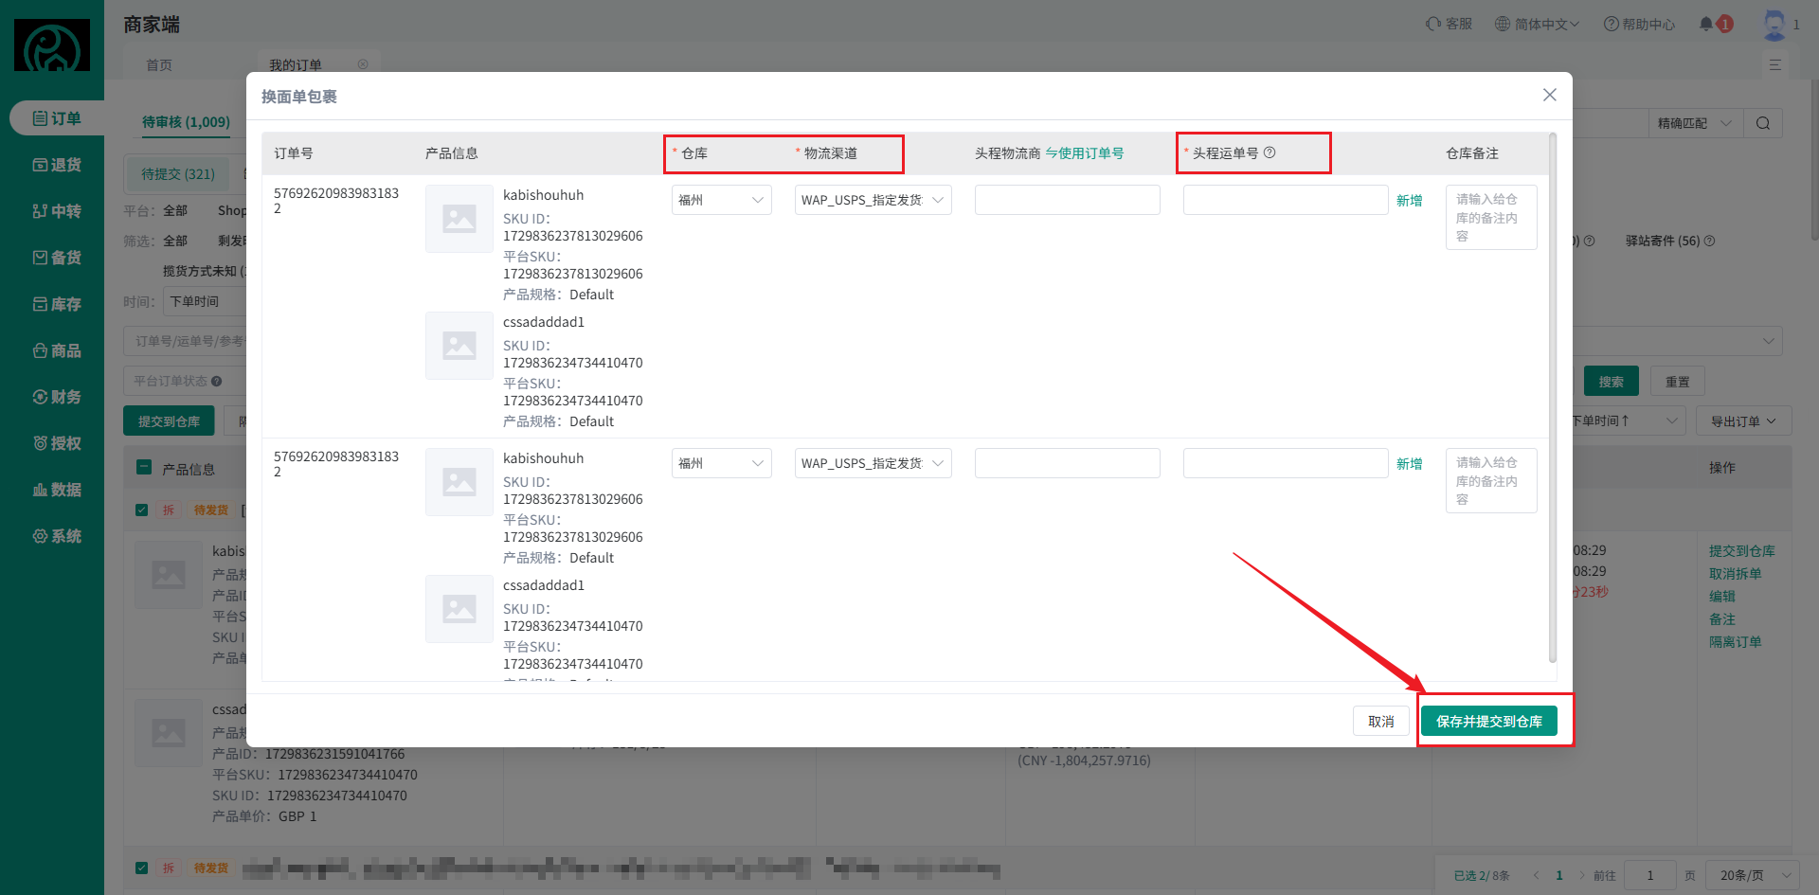Click the merchant logo in sidebar
This screenshot has height=895, width=1819.
[52, 45]
